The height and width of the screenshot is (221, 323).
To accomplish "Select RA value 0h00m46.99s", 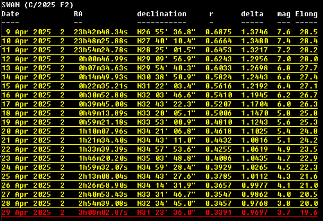I will 103,59.
